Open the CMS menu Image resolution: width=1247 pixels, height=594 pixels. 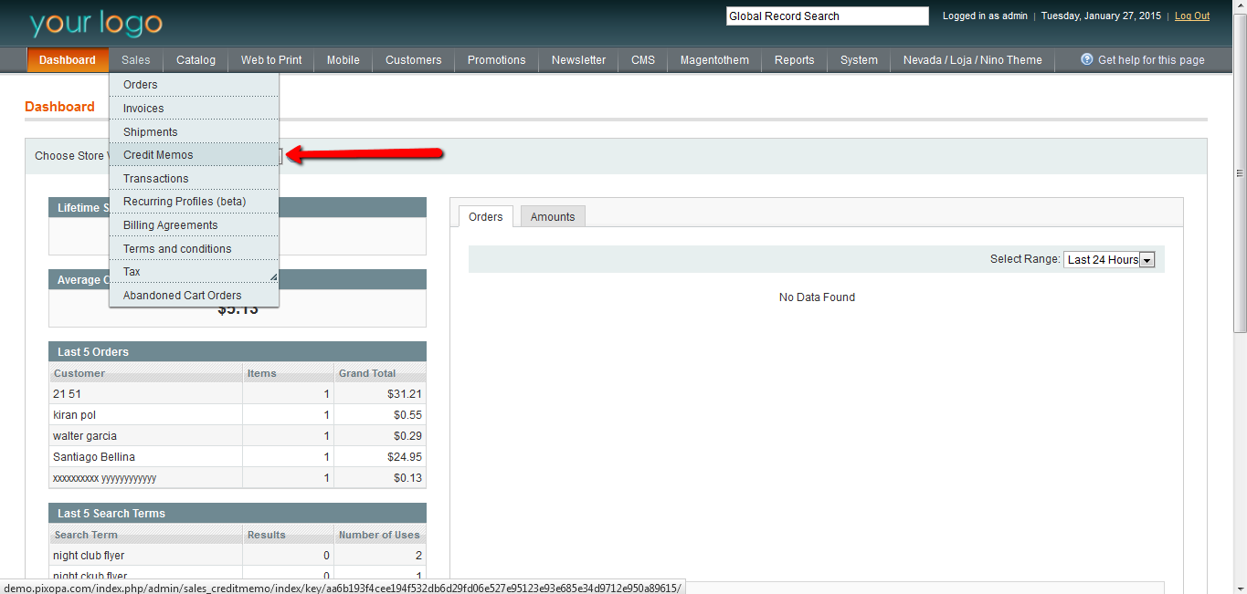(643, 60)
